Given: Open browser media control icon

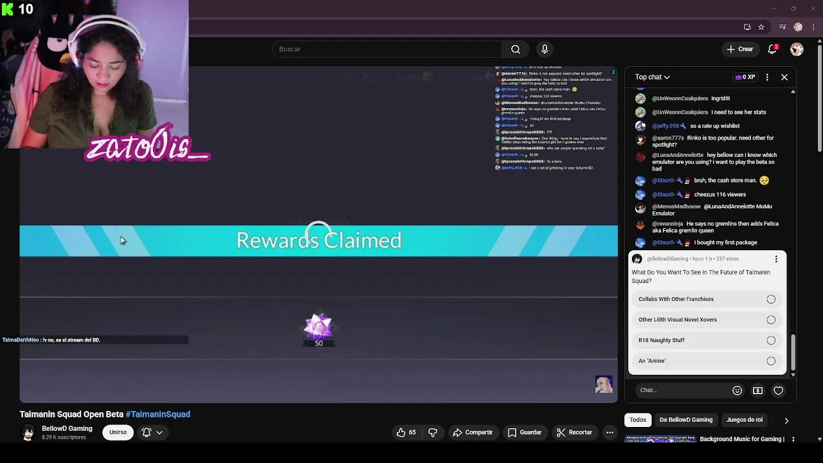Looking at the screenshot, I should (782, 27).
